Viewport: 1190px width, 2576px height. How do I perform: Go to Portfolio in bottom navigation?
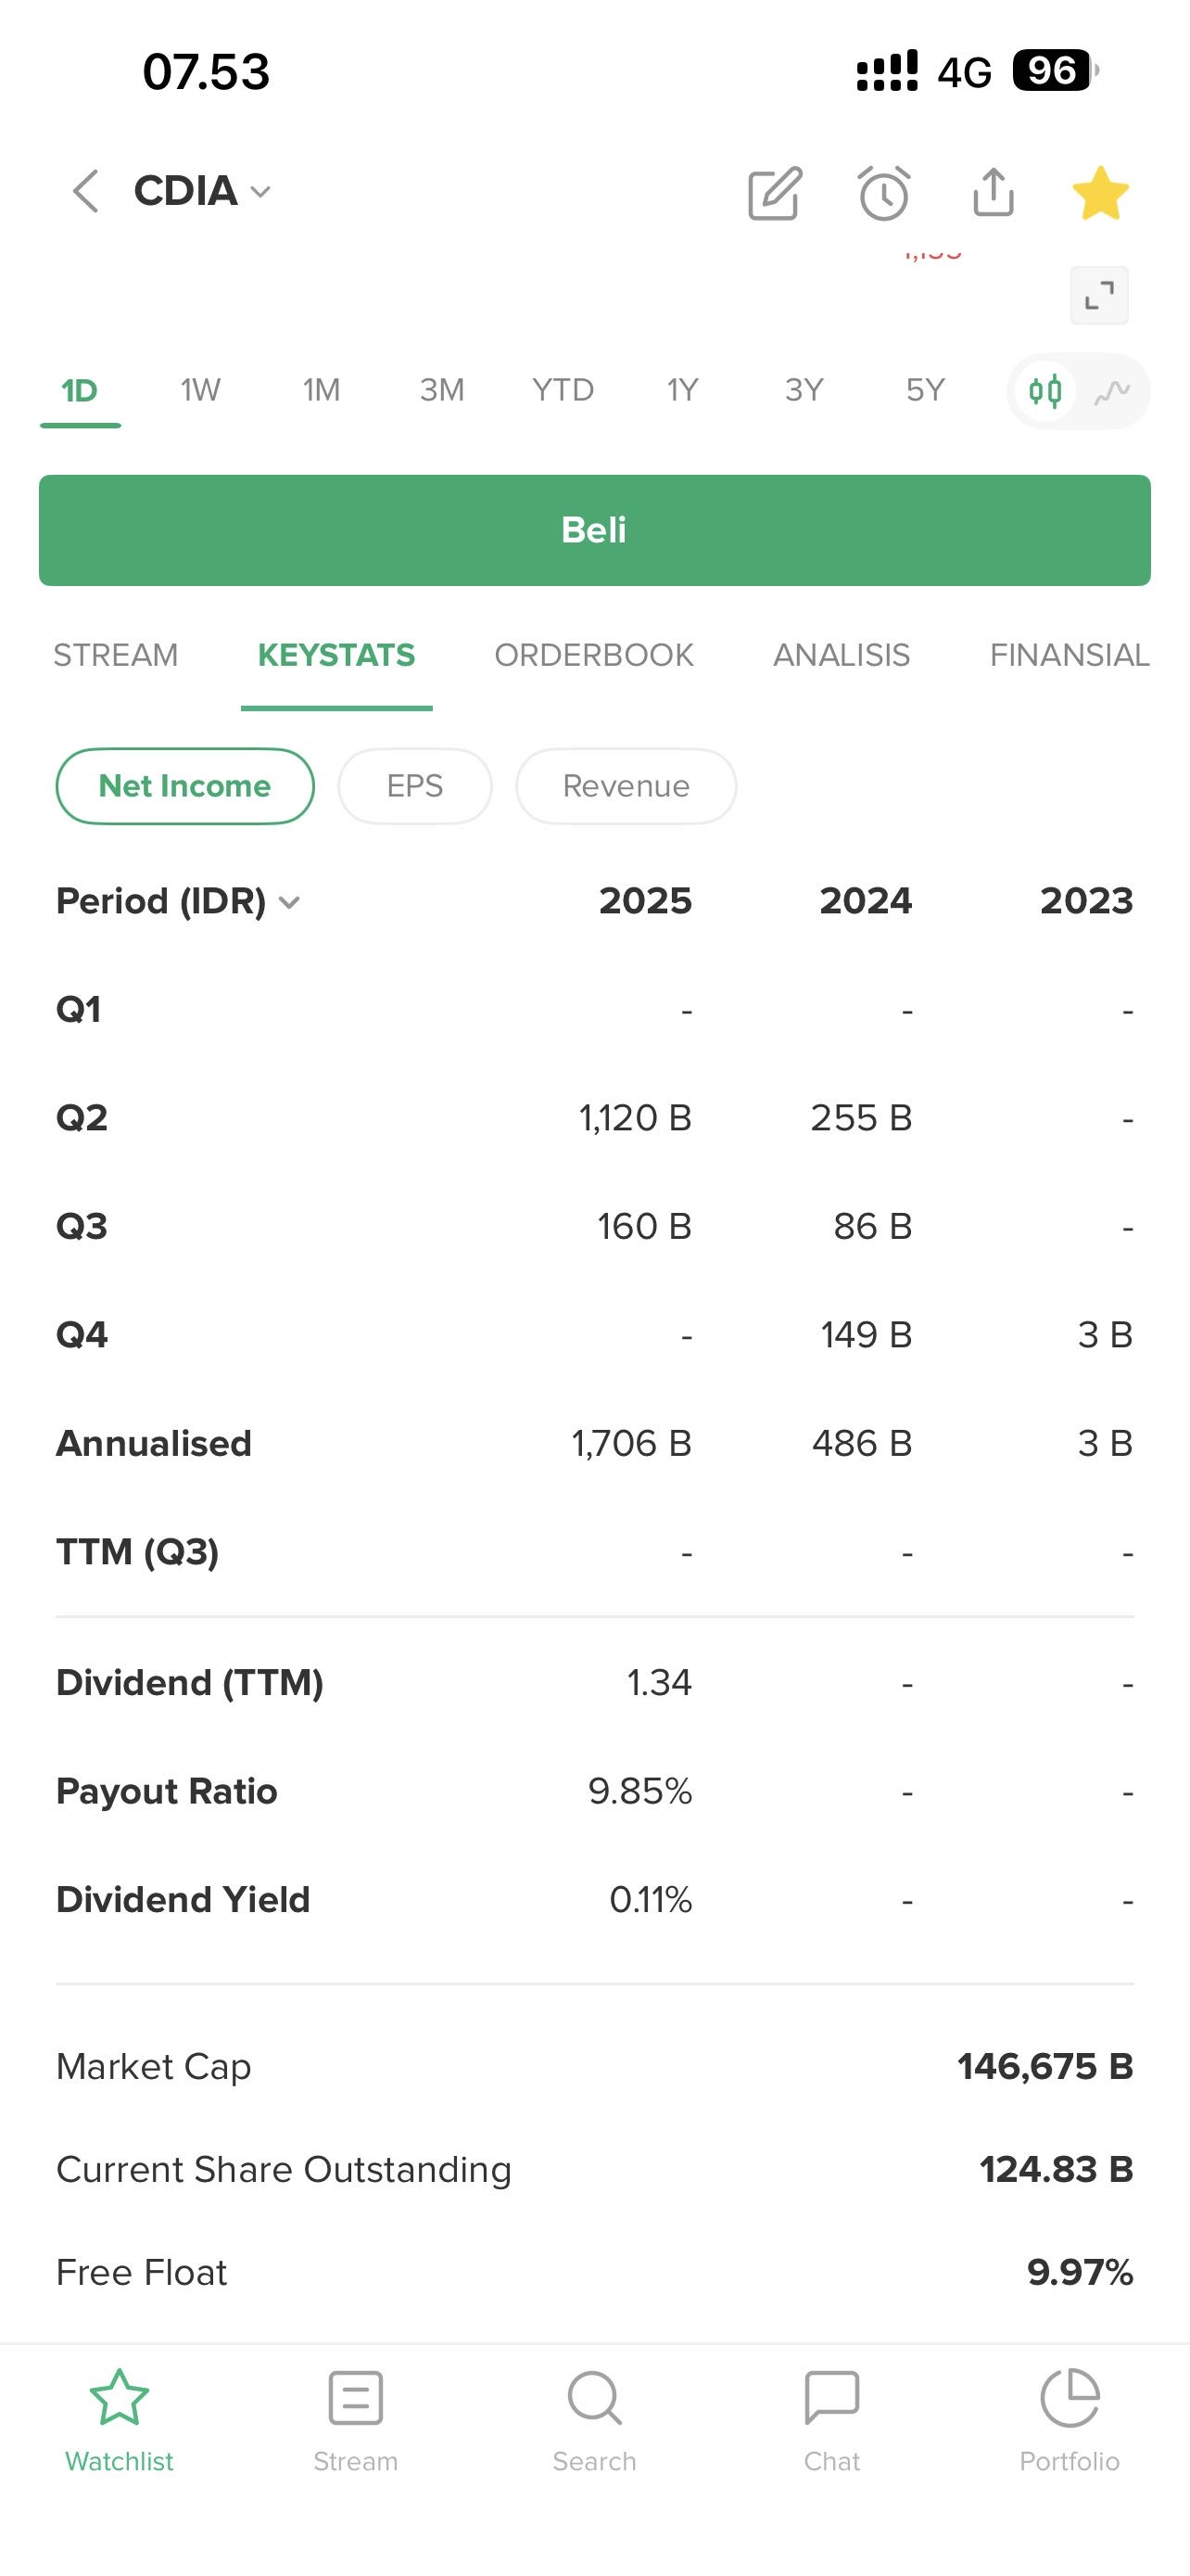pos(1070,2419)
